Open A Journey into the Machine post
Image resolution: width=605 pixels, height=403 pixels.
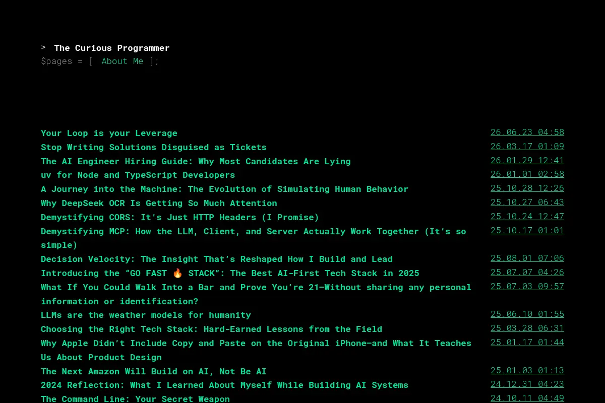[x=224, y=189]
